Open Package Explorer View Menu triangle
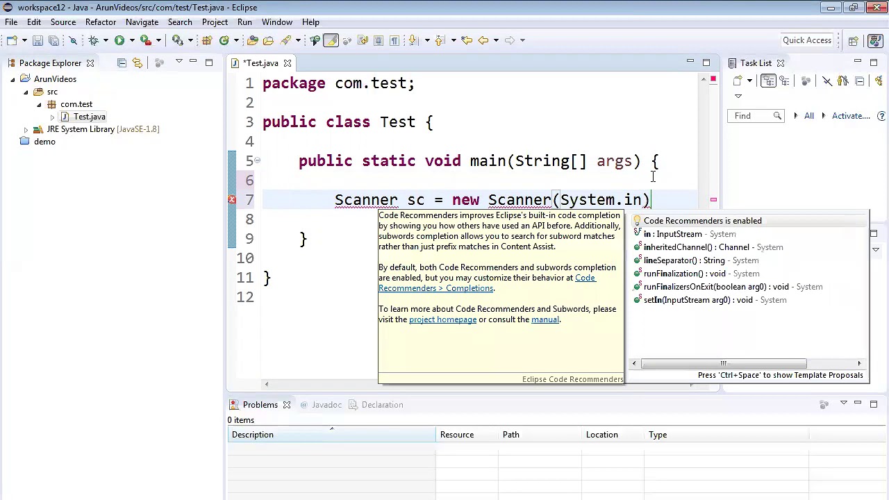Screen dimensions: 889x500 (x=178, y=62)
